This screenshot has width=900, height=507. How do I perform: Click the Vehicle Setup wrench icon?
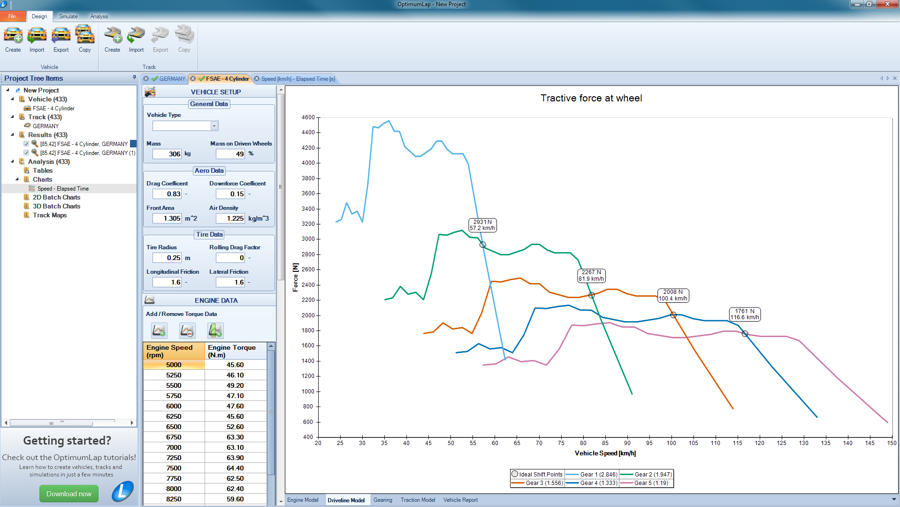pyautogui.click(x=150, y=92)
